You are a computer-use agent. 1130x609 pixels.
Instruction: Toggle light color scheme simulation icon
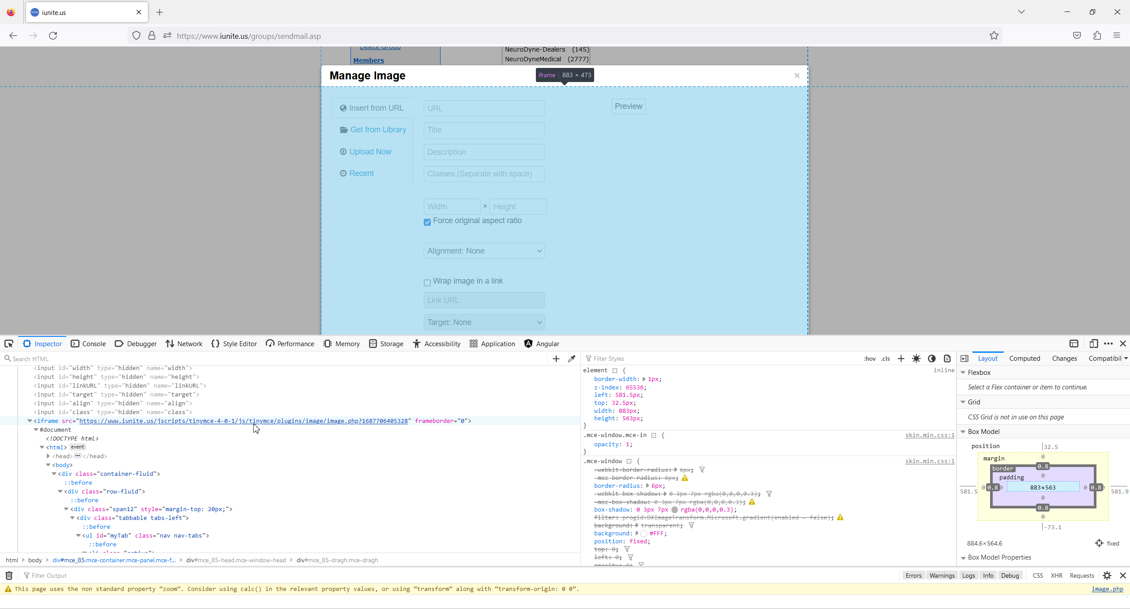pos(916,359)
